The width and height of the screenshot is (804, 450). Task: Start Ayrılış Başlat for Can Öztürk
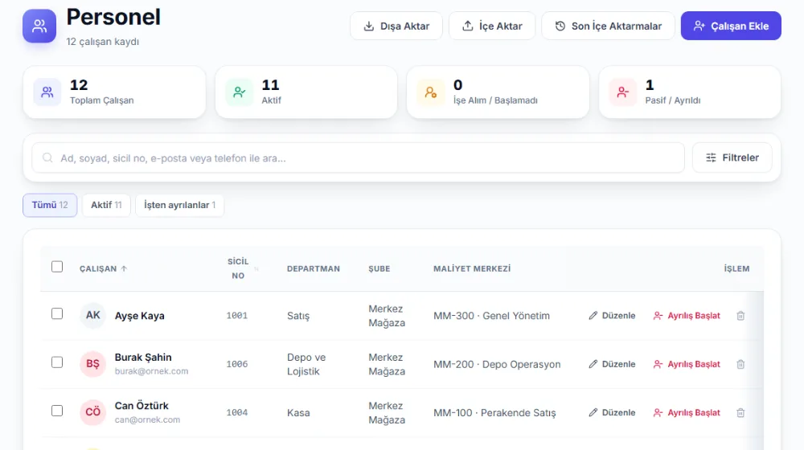(x=687, y=412)
